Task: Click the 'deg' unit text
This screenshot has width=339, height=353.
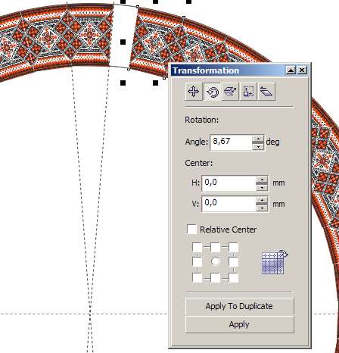Action: (272, 142)
